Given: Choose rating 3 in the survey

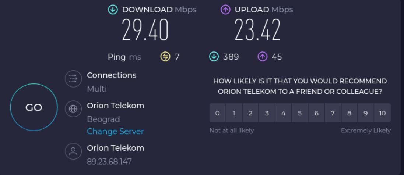Looking at the screenshot, I should 267,113.
